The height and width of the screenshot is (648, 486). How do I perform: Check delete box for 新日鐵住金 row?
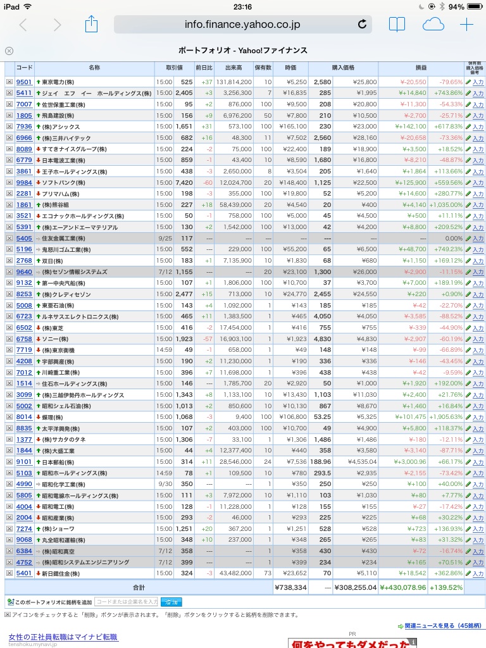pyautogui.click(x=9, y=573)
